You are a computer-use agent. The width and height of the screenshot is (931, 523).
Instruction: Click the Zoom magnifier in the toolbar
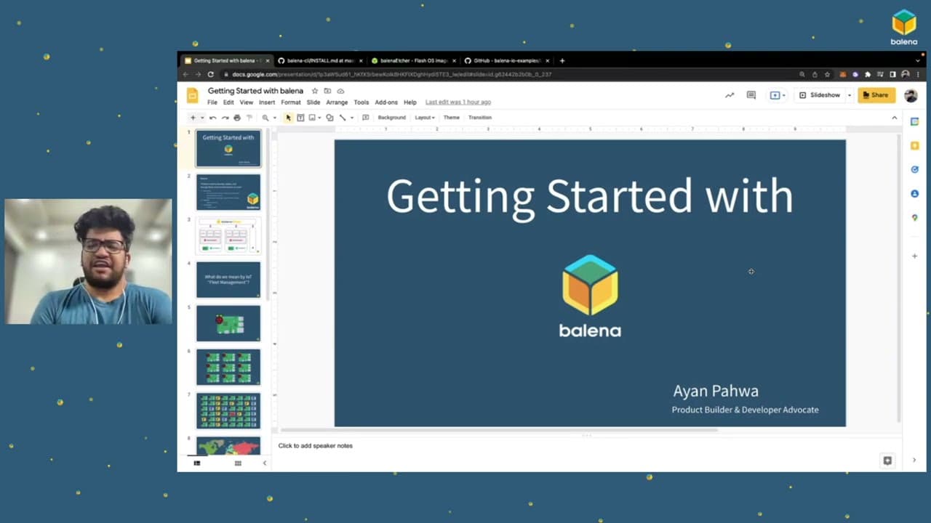265,118
